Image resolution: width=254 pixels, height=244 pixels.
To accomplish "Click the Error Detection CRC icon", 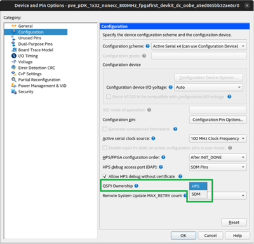I will [14, 68].
